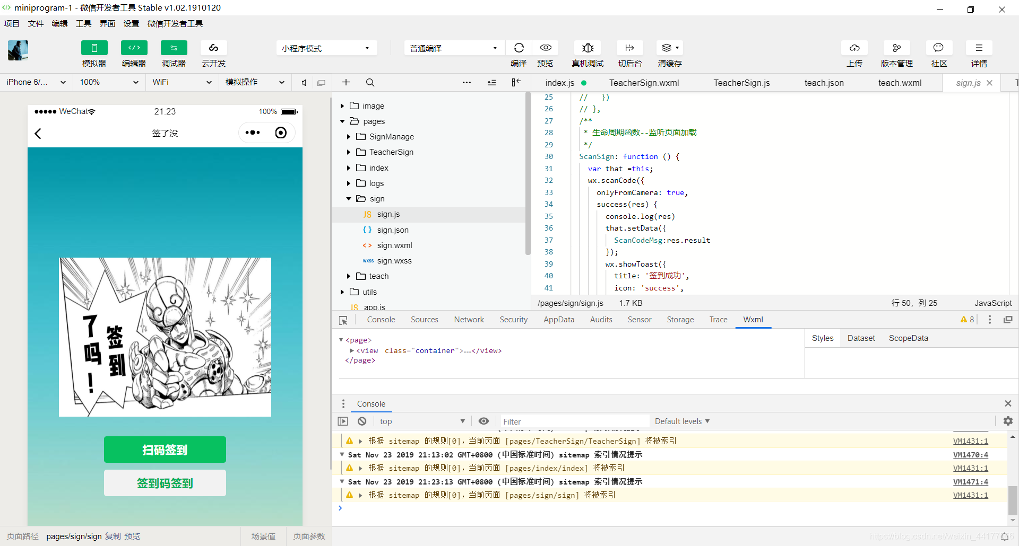
Task: Switch to the Storage devtools tab
Action: [x=680, y=320]
